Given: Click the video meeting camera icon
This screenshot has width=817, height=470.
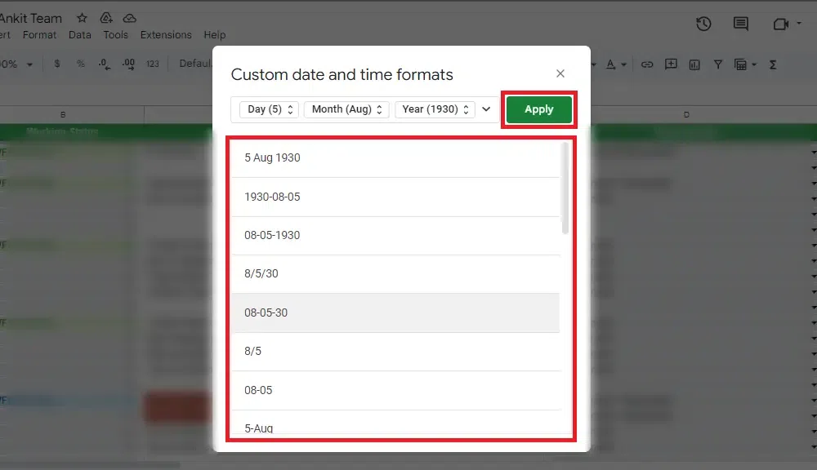Looking at the screenshot, I should pos(780,24).
